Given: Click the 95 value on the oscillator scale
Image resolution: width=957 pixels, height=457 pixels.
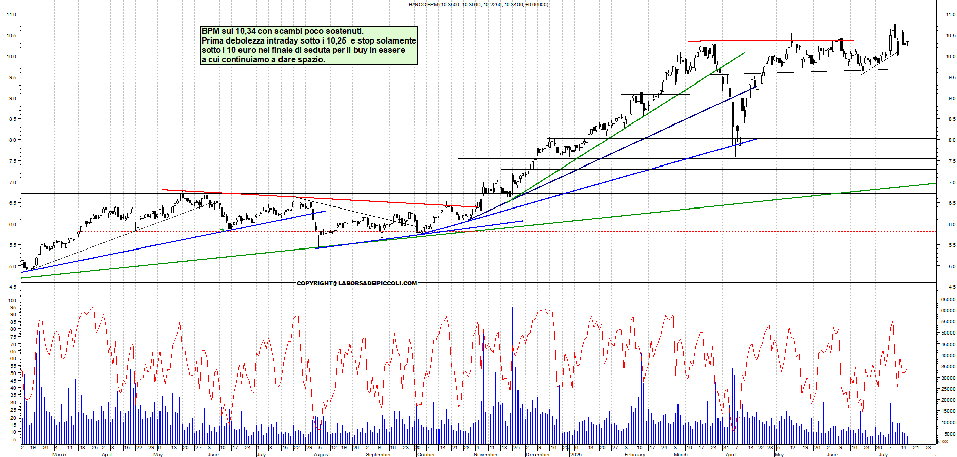Looking at the screenshot, I should click(14, 307).
